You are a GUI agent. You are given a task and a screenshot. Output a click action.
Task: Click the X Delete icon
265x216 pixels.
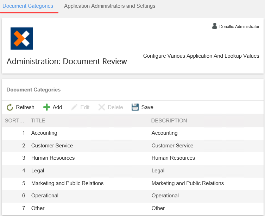(102, 107)
